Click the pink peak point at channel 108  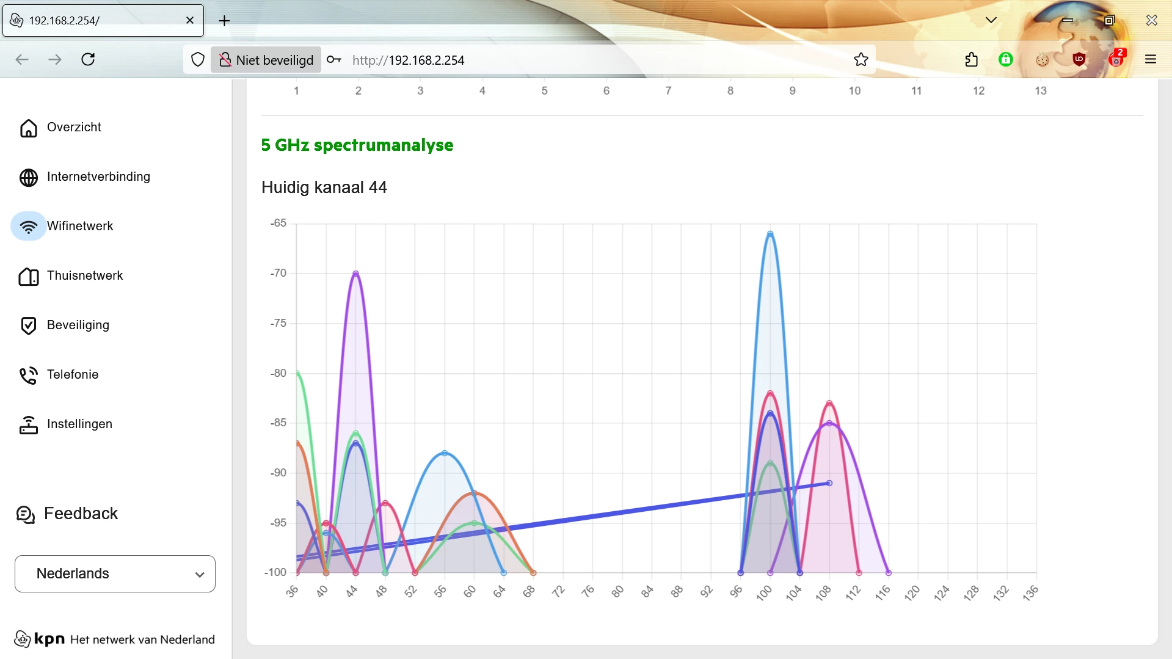(x=829, y=403)
